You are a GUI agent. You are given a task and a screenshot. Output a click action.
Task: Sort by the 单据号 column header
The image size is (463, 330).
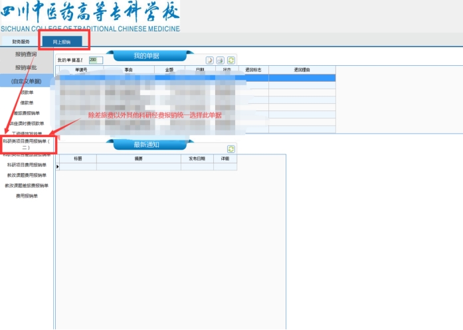81,69
